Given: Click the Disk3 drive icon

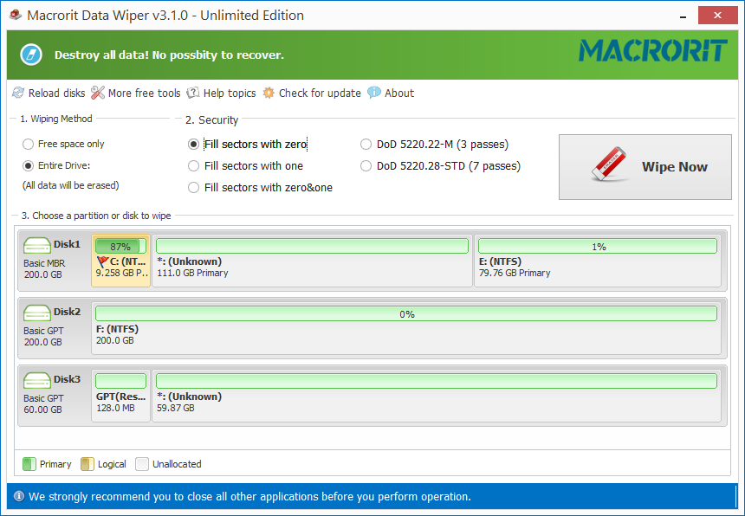Looking at the screenshot, I should click(37, 380).
